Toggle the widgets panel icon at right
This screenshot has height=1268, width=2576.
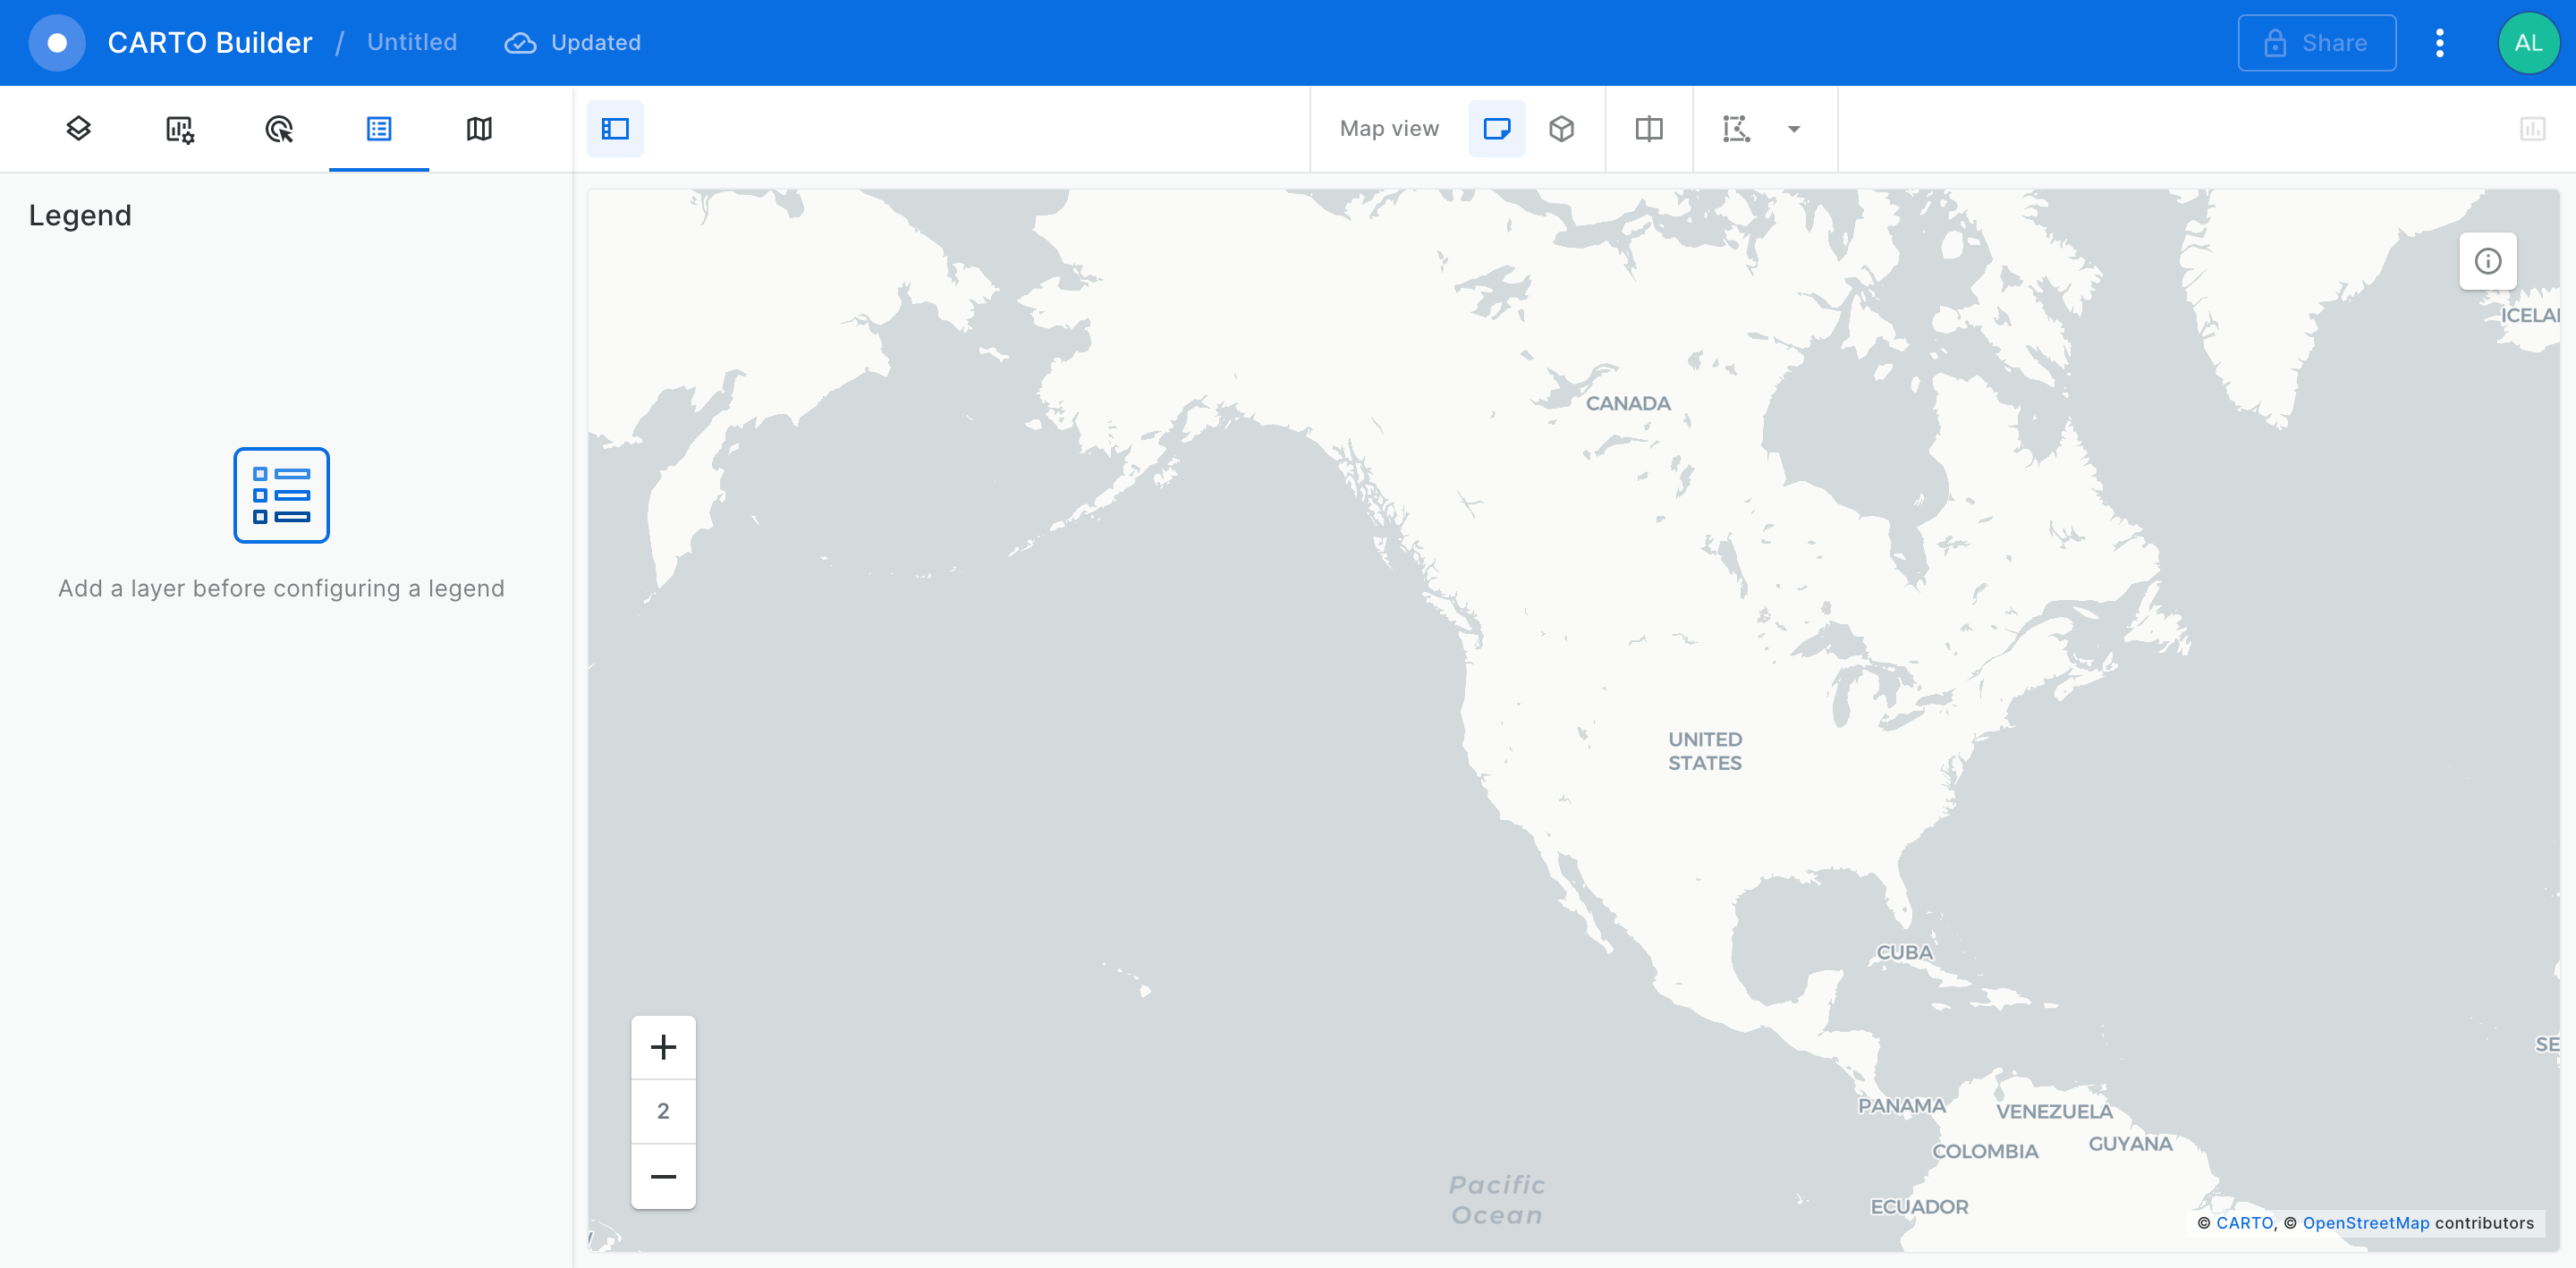click(2533, 129)
